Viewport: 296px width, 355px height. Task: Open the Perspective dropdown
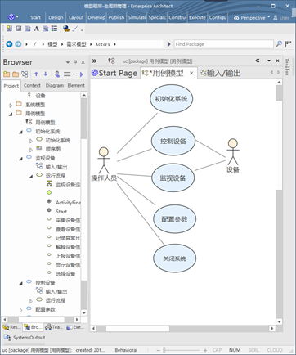(252, 18)
